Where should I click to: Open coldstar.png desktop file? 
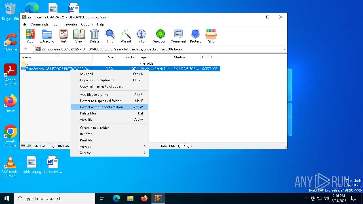tap(32, 165)
